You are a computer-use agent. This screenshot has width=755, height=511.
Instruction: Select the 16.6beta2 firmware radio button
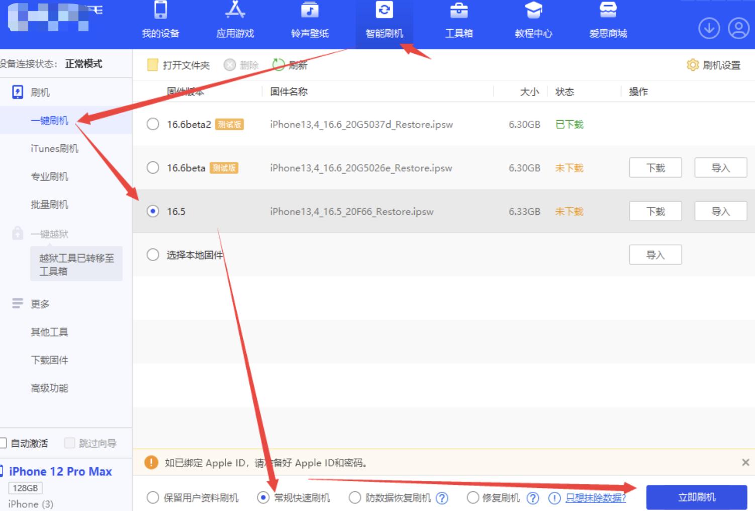coord(153,124)
